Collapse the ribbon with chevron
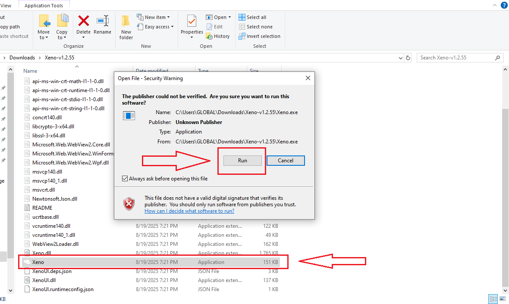This screenshot has height=304, width=509. [494, 5]
